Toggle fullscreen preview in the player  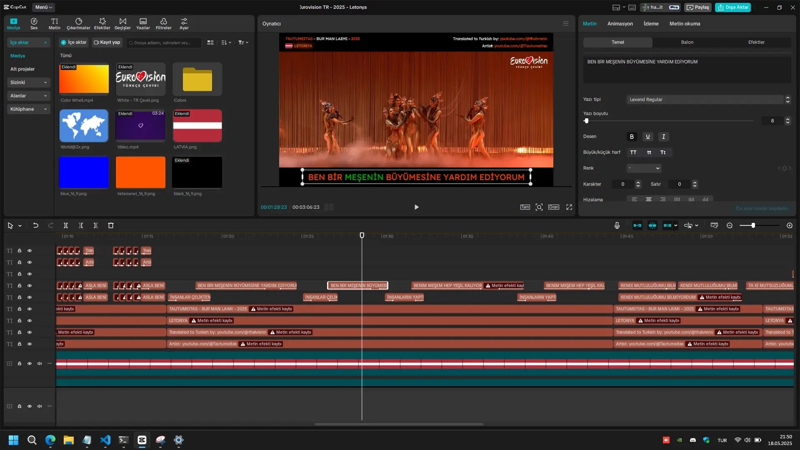pos(569,207)
